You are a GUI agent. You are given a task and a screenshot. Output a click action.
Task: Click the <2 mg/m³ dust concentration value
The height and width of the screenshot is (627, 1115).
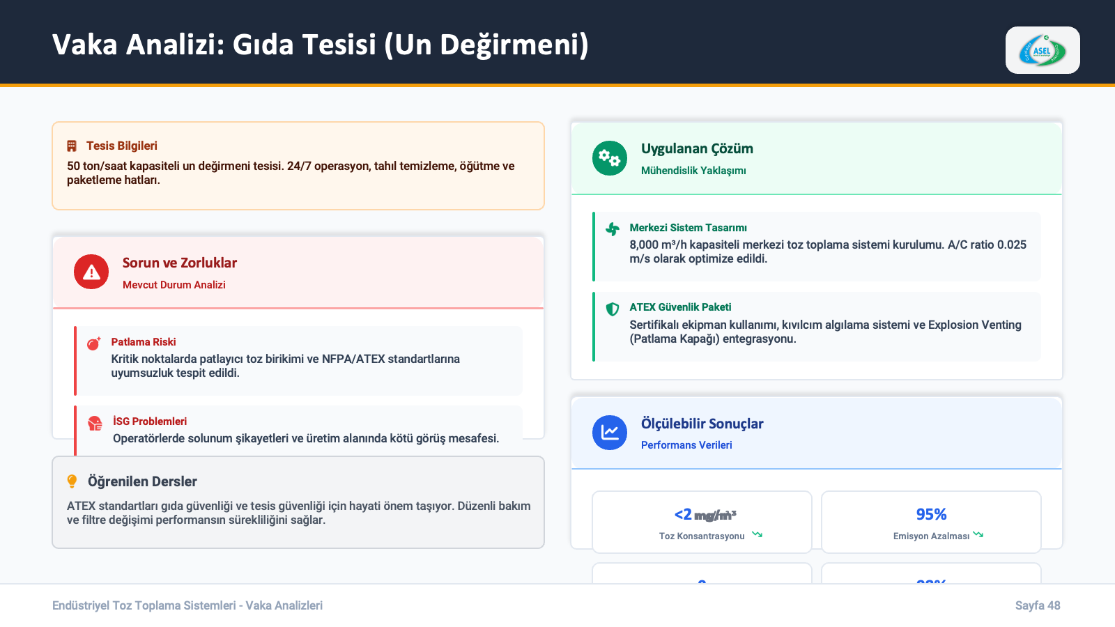[x=705, y=515]
